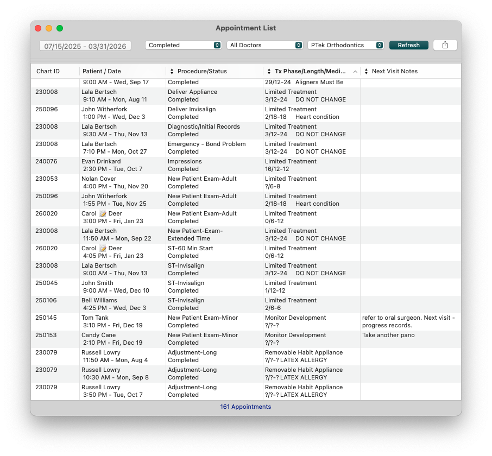Click sort arrows on Procedure/Status column
The height and width of the screenshot is (456, 492).
point(172,72)
